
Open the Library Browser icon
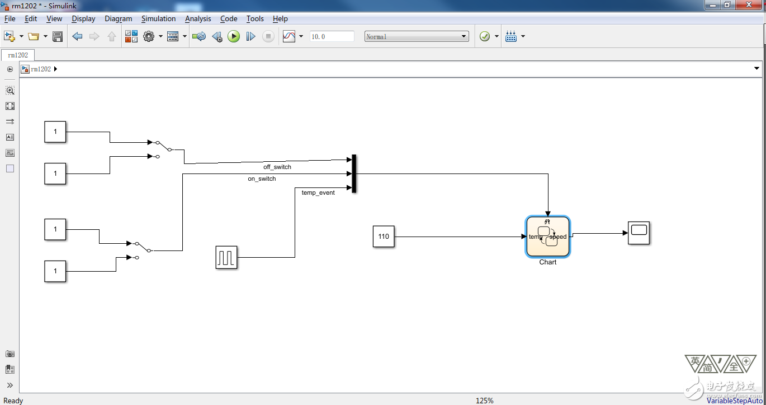pyautogui.click(x=131, y=37)
